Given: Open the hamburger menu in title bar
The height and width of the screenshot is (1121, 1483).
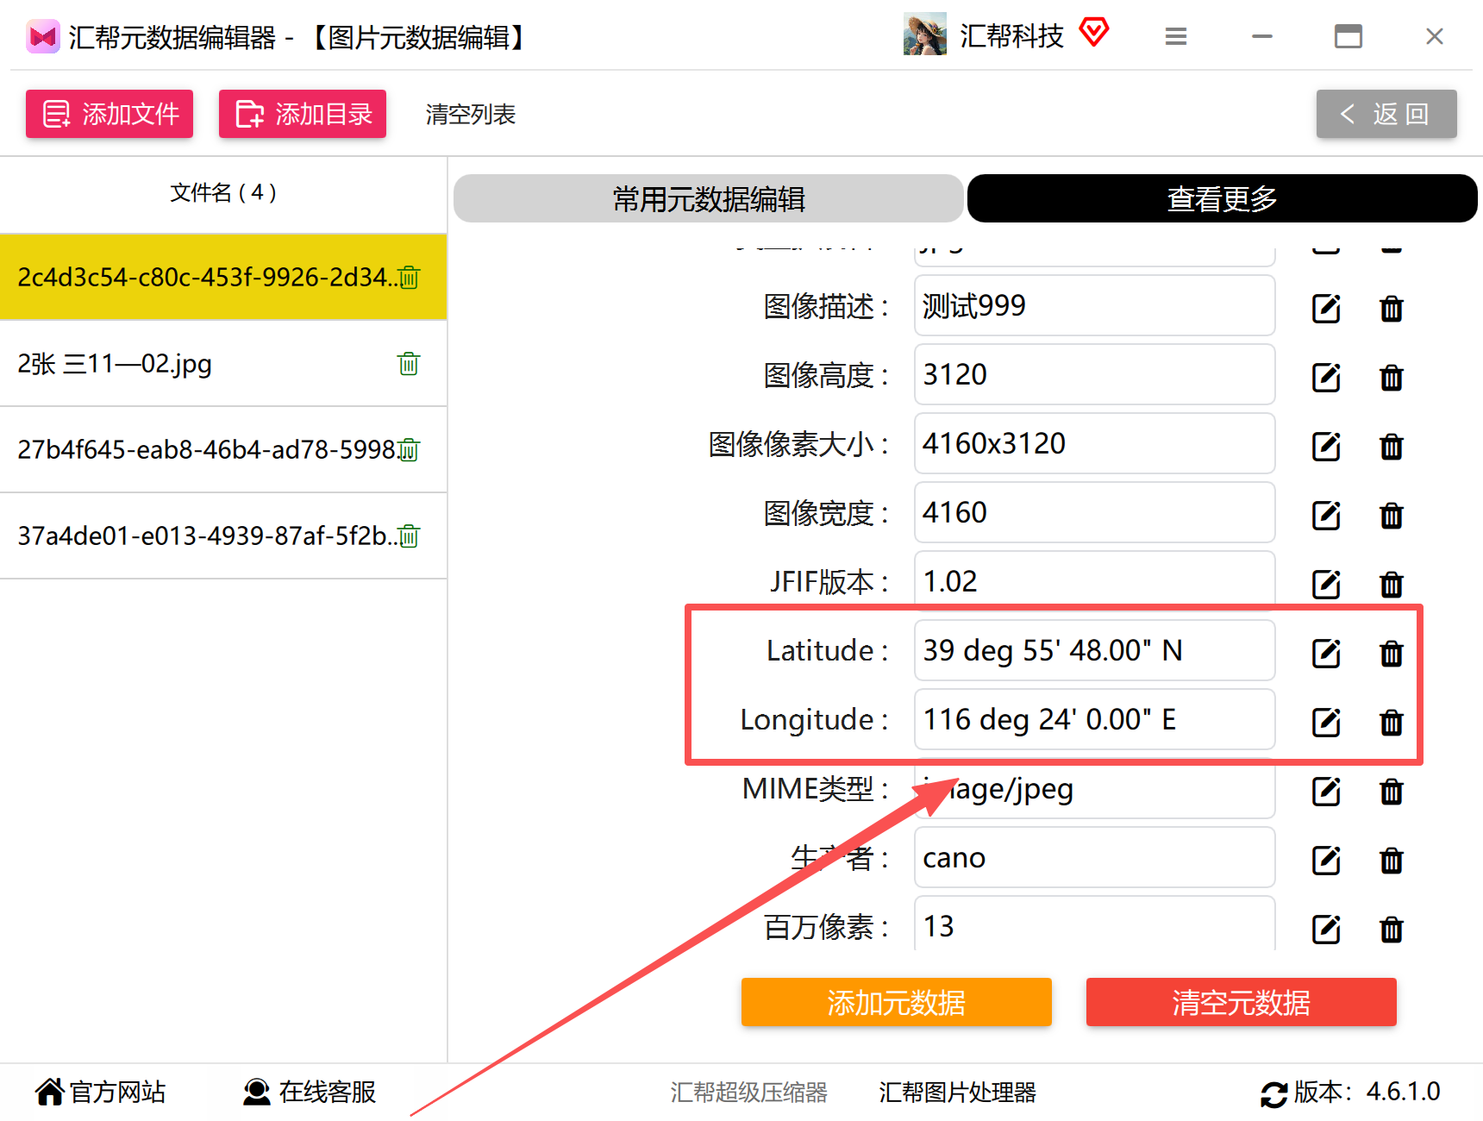Looking at the screenshot, I should [1176, 36].
